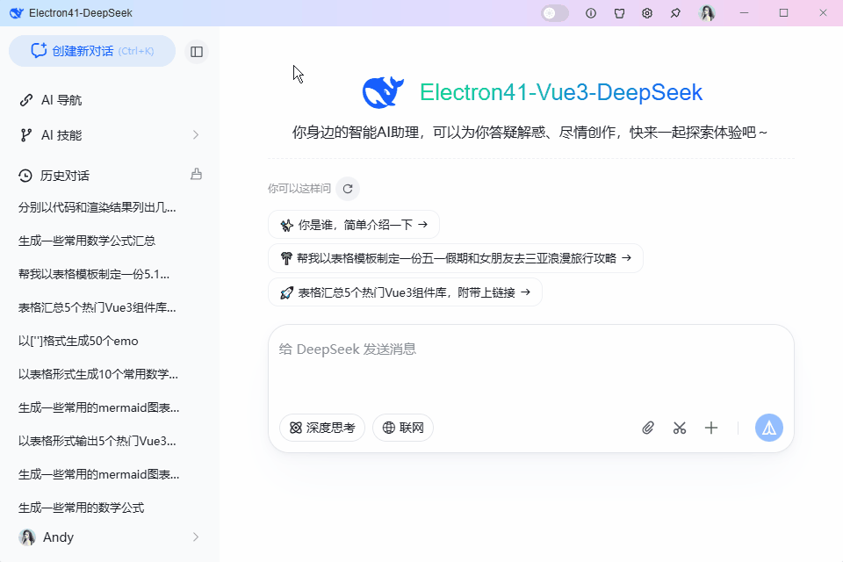Toggle the pill switch in the title bar

pos(554,13)
